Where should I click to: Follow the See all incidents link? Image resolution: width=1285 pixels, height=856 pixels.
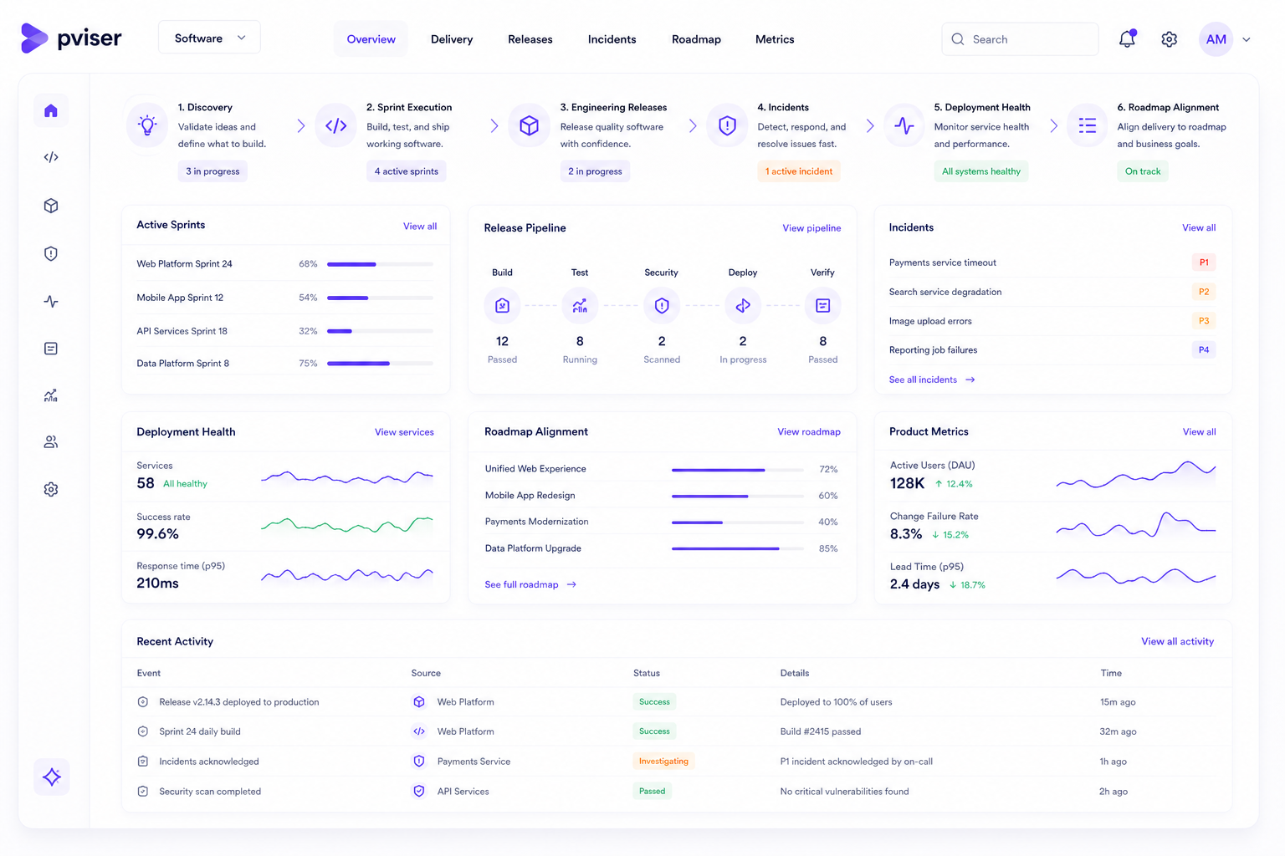click(x=932, y=380)
